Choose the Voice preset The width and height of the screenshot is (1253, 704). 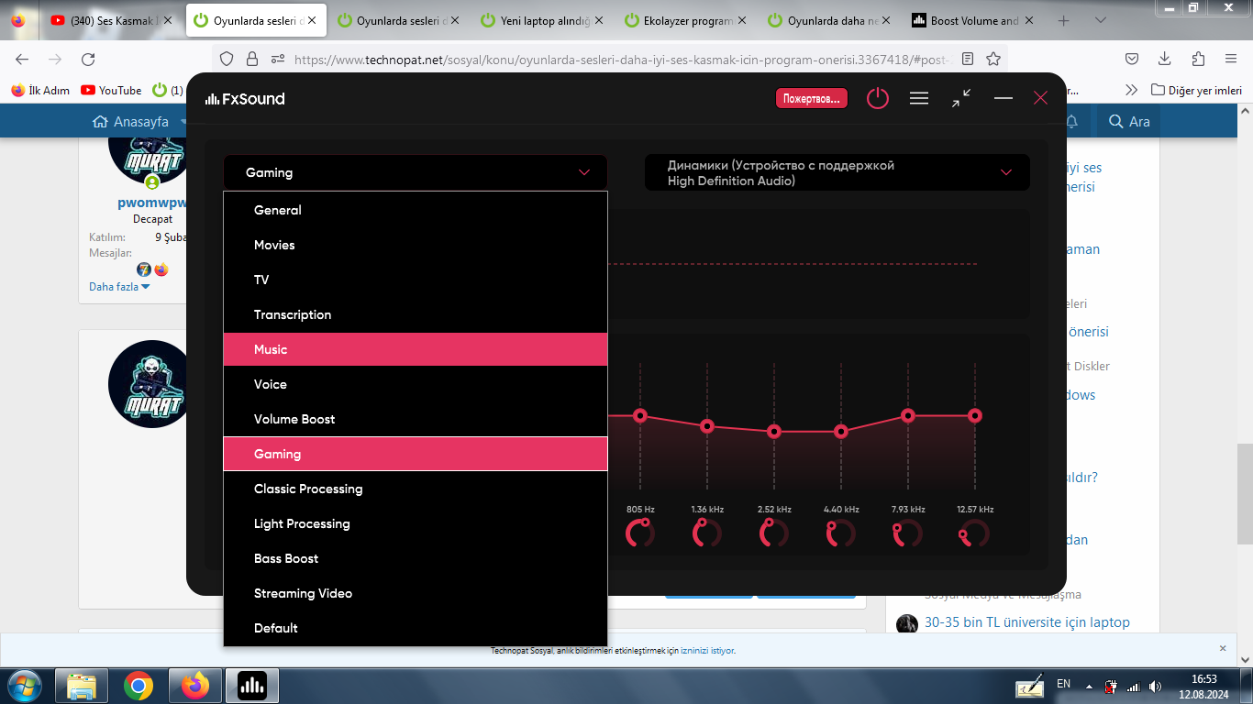click(415, 384)
